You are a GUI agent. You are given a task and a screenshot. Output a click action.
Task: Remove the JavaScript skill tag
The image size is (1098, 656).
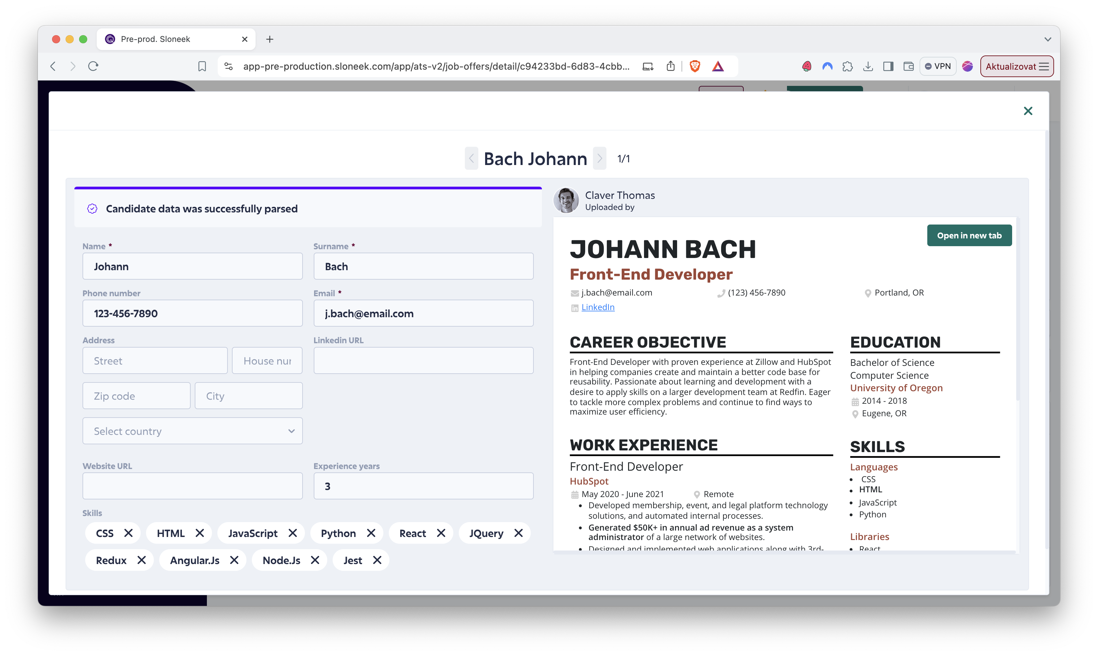(292, 533)
